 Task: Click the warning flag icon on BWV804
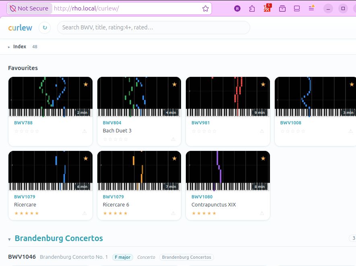[x=173, y=139]
